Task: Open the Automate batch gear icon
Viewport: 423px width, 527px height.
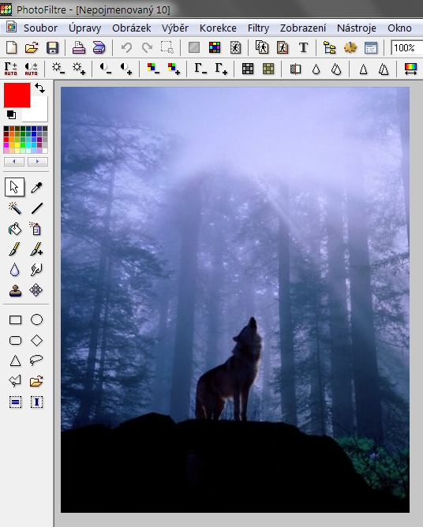Action: [350, 47]
